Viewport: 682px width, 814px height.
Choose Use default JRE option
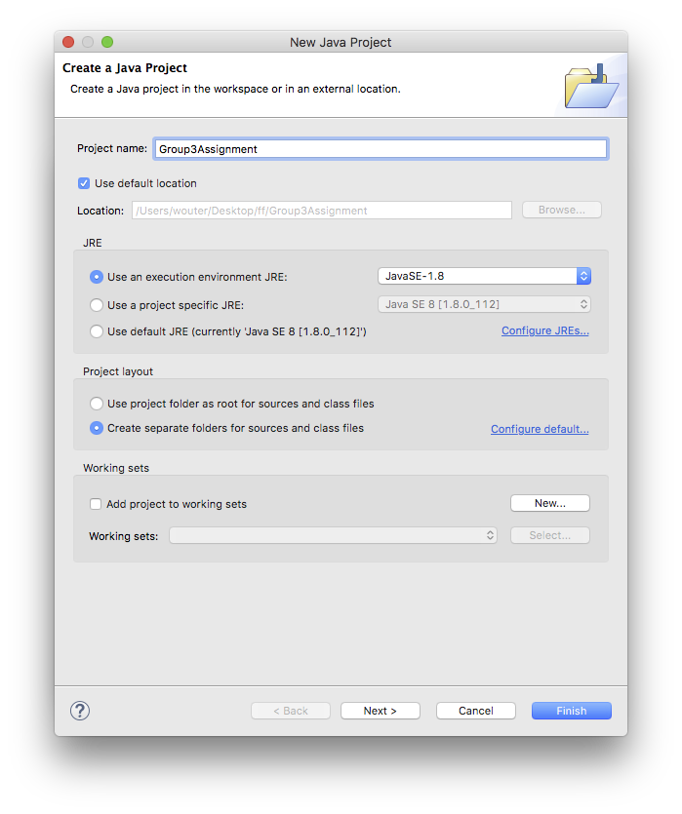[96, 331]
